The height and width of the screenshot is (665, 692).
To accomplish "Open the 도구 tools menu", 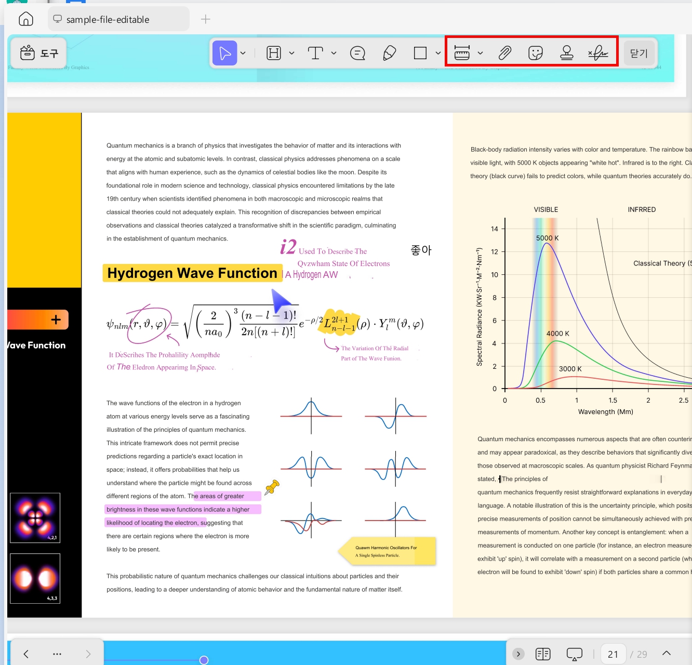I will [x=39, y=53].
